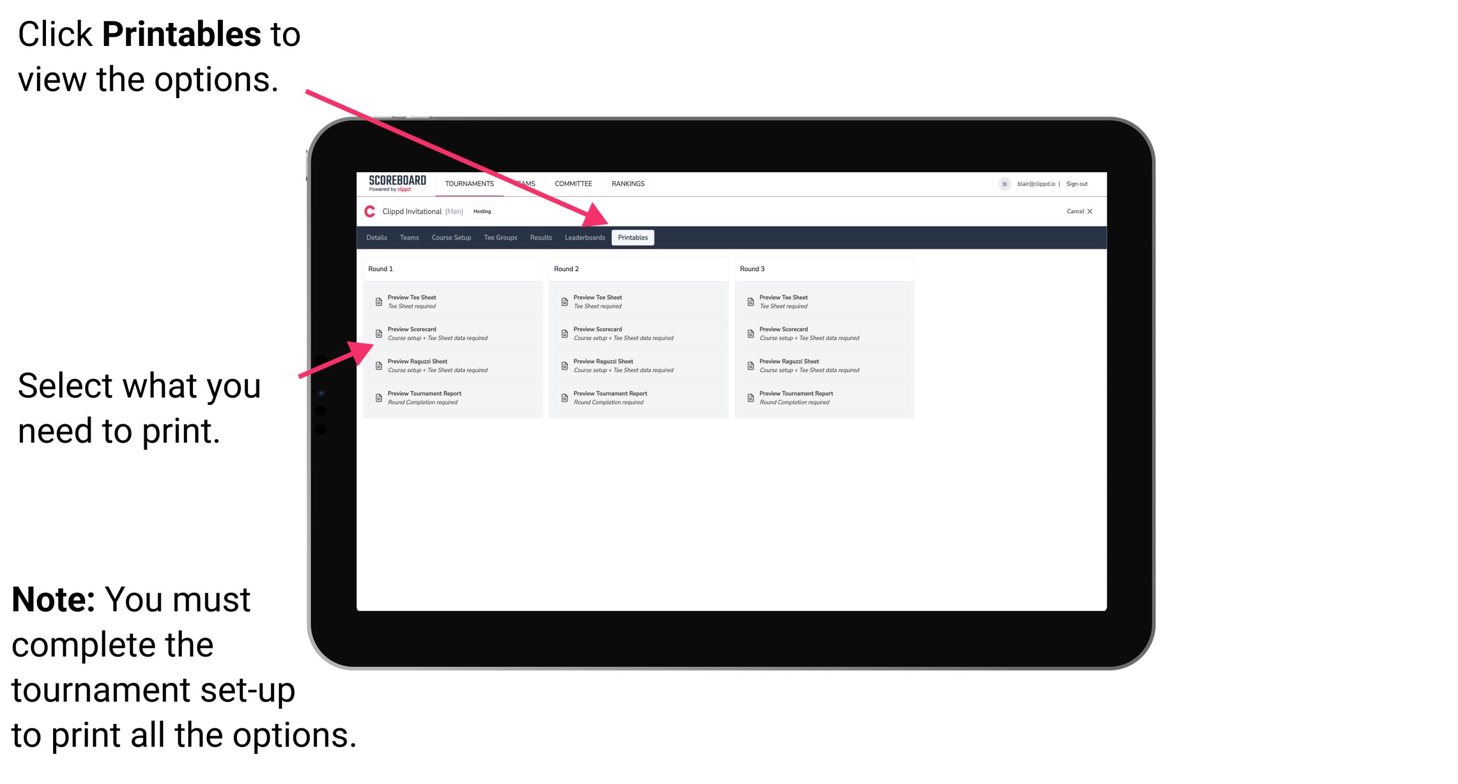Image resolution: width=1458 pixels, height=784 pixels.
Task: Click Preview Raguzzi Sheet Round 1 icon
Action: pos(378,365)
